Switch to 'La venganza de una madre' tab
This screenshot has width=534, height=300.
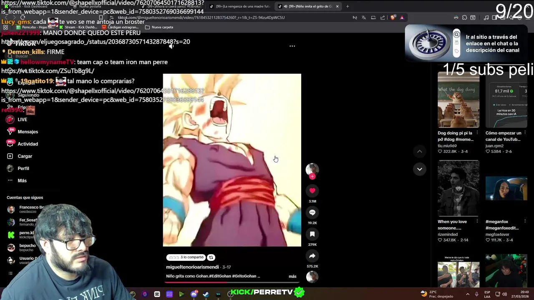pos(239,6)
